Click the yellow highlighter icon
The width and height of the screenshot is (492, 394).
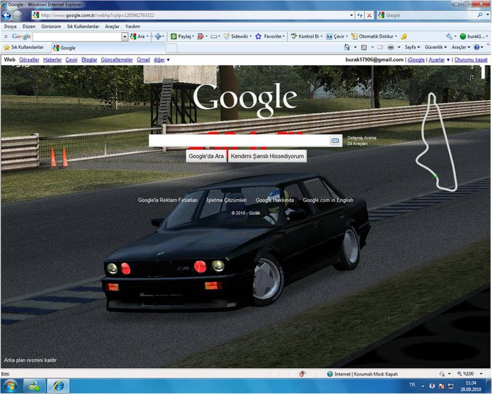(404, 36)
